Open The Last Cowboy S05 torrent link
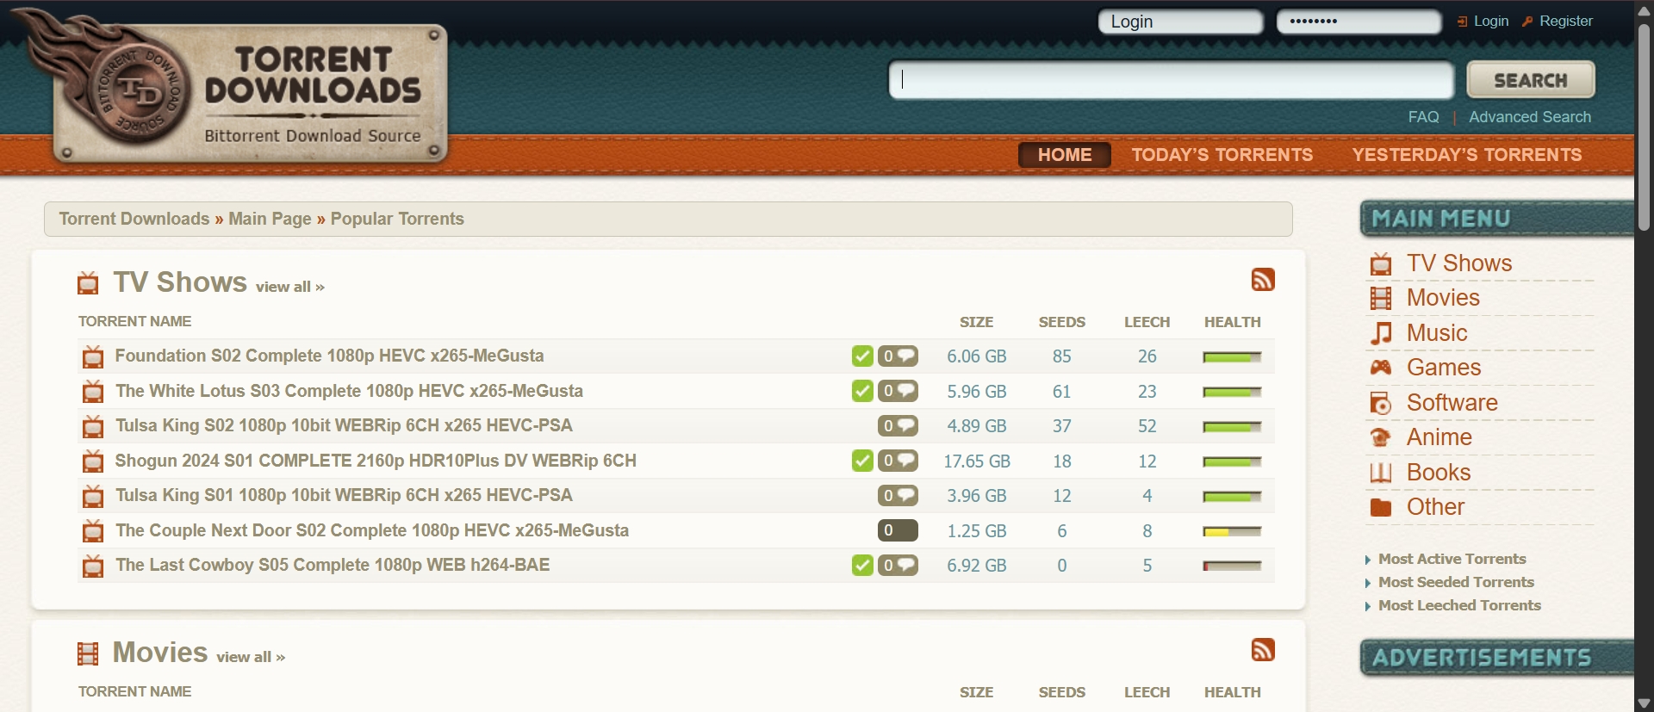Screen dimensions: 1654x712 (333, 565)
